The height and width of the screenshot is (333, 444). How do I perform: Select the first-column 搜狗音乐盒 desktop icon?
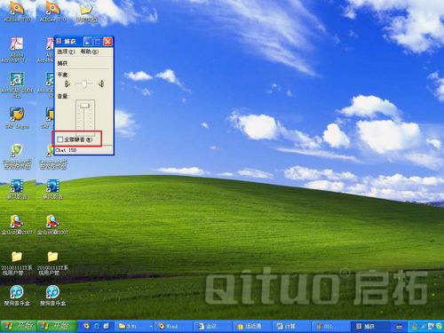17,296
